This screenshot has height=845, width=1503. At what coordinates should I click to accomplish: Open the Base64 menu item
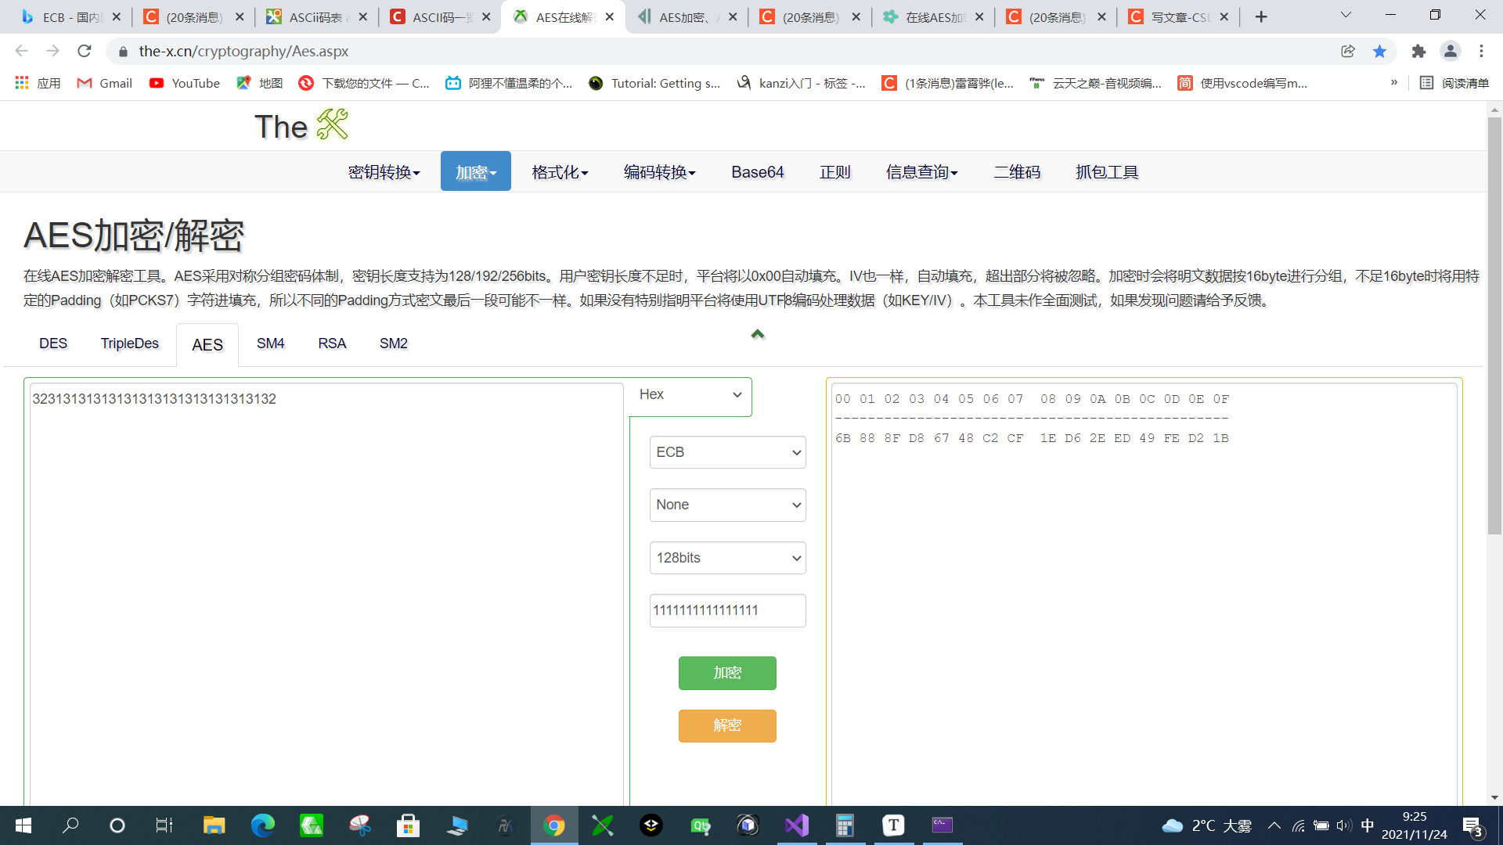tap(757, 171)
